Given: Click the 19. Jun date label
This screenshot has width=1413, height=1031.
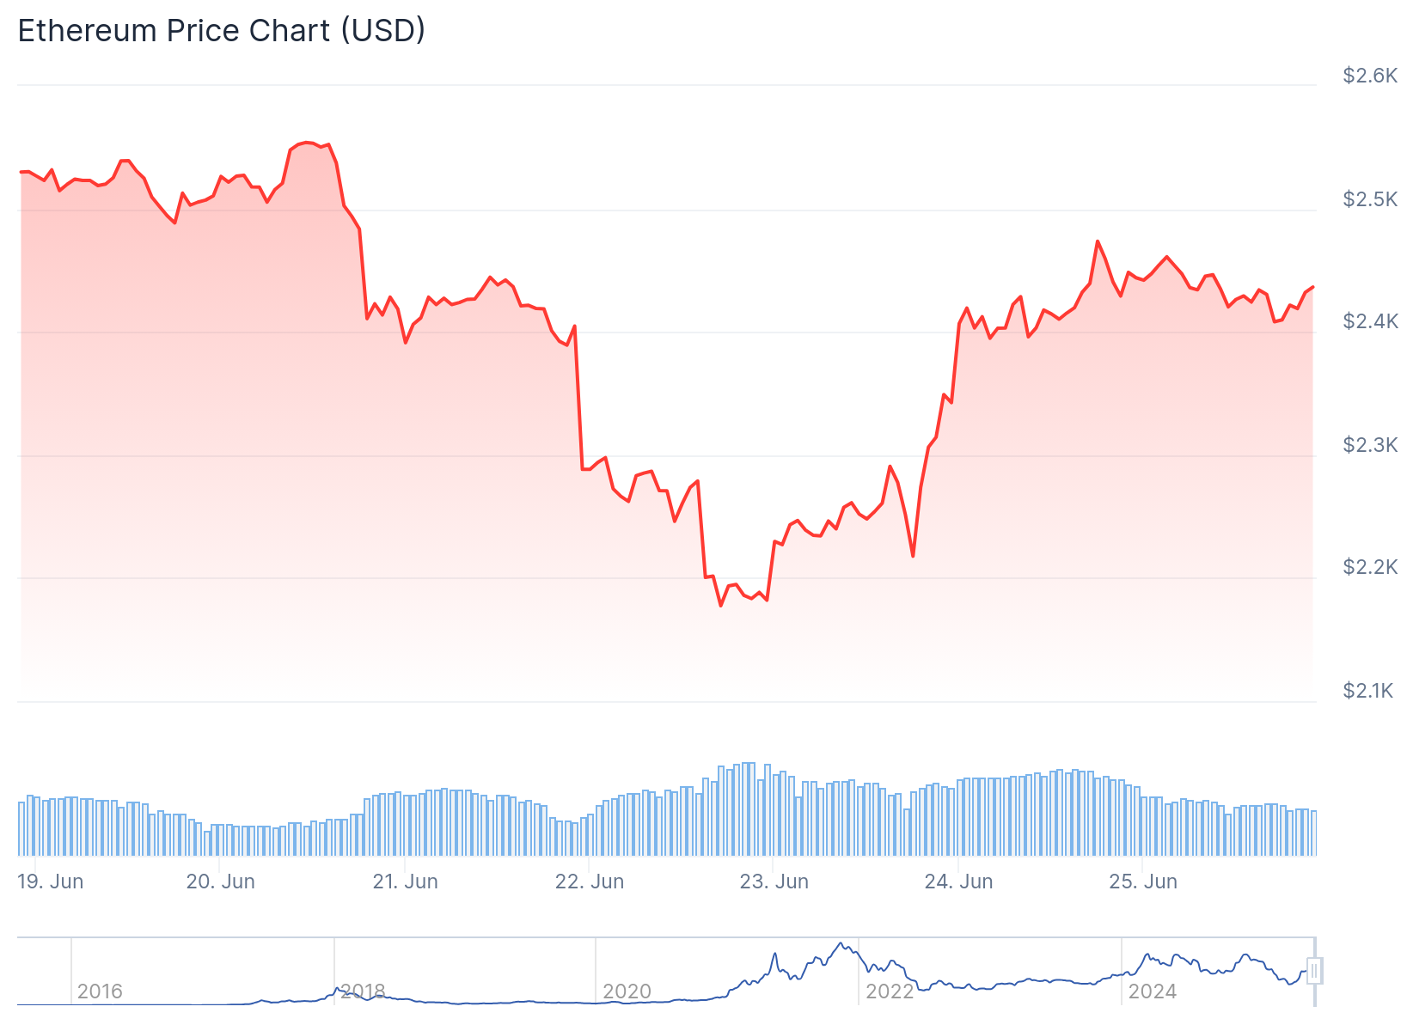Looking at the screenshot, I should tap(51, 882).
